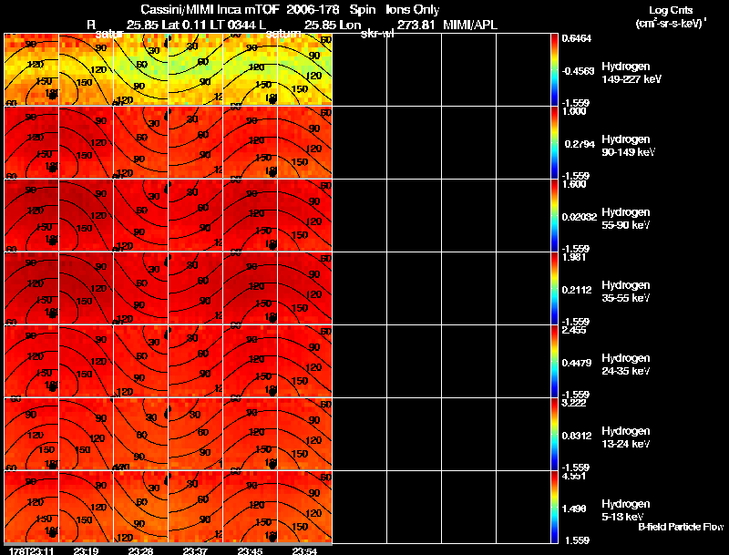The width and height of the screenshot is (729, 555).
Task: Click the 'skr-wl' label above the panels
Action: [x=377, y=34]
